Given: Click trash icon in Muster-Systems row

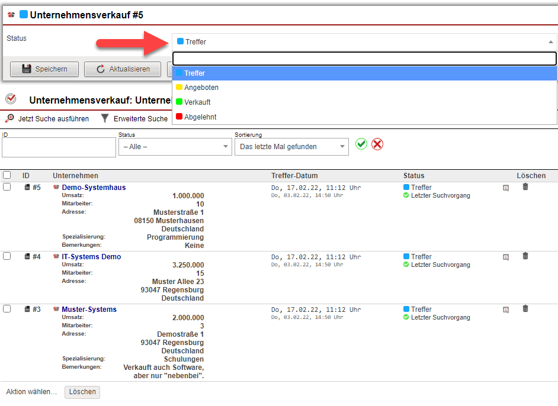Looking at the screenshot, I should [x=525, y=309].
